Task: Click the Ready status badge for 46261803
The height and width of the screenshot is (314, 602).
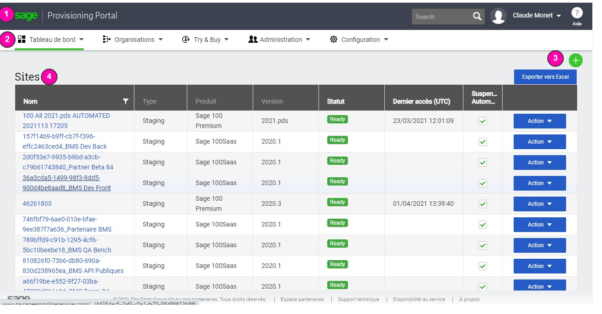Action: coord(337,202)
